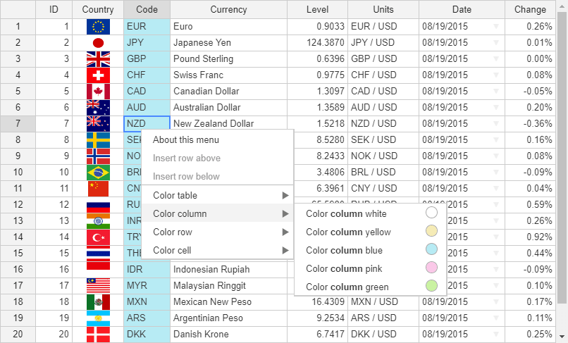Click the Canadian flag icon
Viewport: 568px width, 343px height.
[x=98, y=92]
